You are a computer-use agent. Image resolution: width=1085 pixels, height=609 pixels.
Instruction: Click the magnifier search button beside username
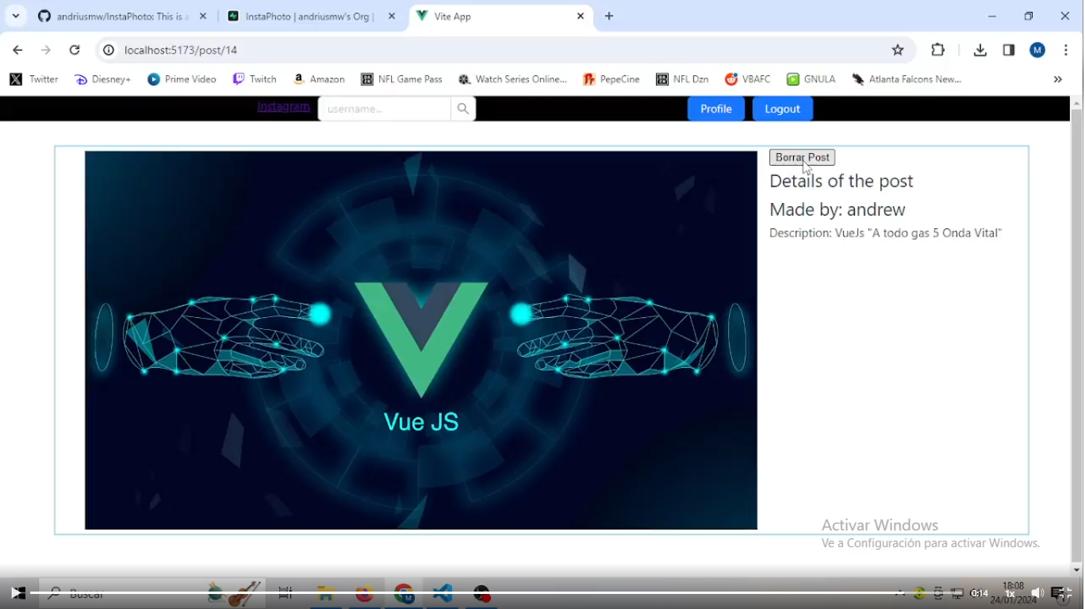pos(463,109)
